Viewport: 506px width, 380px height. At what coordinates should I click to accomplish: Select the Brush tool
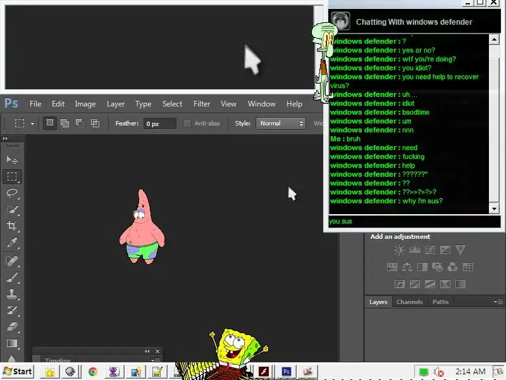point(12,277)
